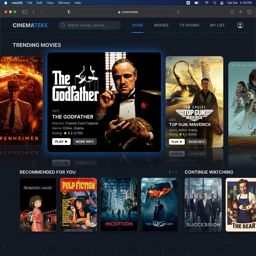Open the Window menu
The image size is (256, 256).
pos(64,3)
